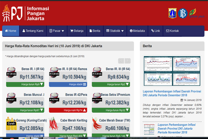Click the price Rp10.594/kg
The width and height of the screenshot is (208, 139).
coord(74,77)
